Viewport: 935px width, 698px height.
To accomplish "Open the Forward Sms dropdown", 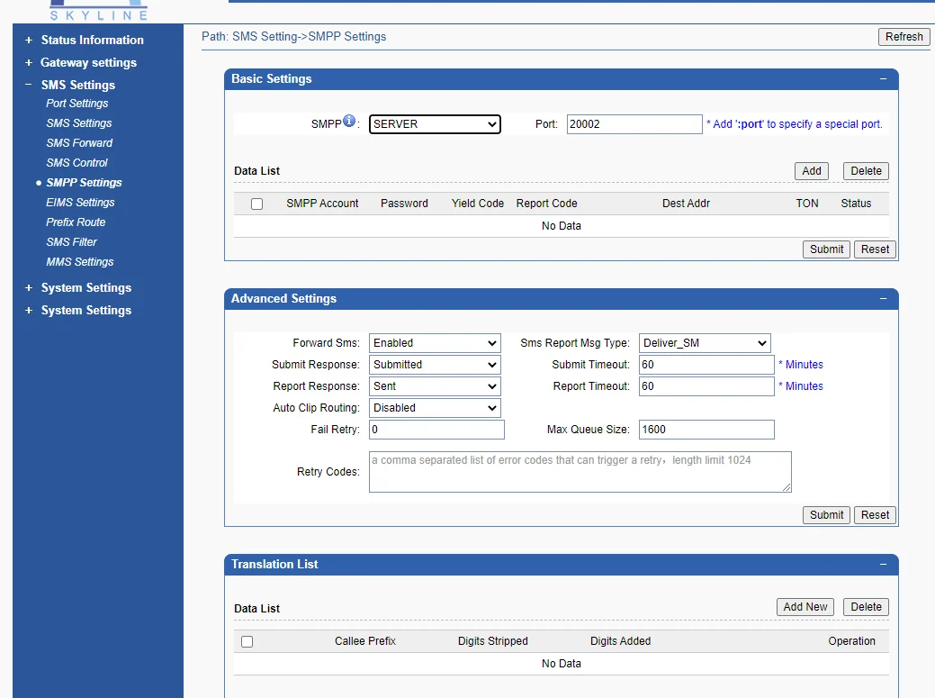I will tap(435, 343).
